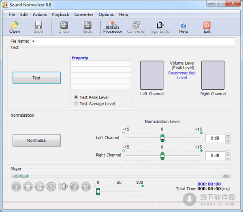Click the Sound Normalizer title bar icon
The width and height of the screenshot is (243, 212).
[5, 5]
